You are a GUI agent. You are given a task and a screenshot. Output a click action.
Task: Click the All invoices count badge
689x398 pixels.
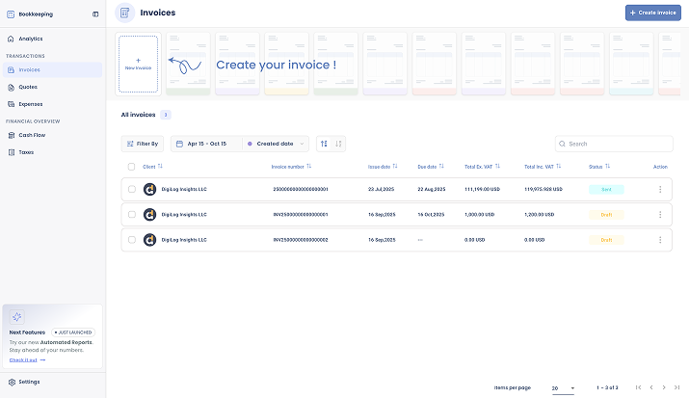165,115
